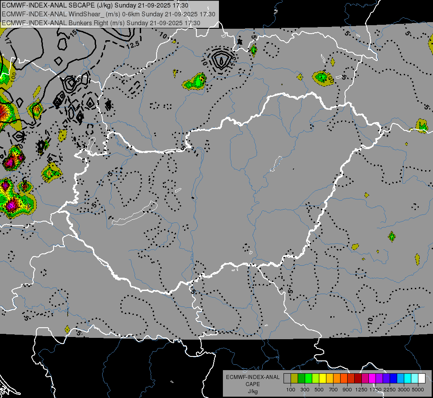The image size is (433, 398).
Task: Select the magenta swatch before 1750
Action: click(x=372, y=379)
